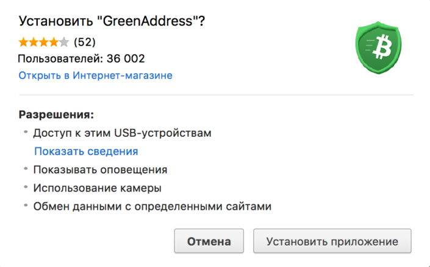Image resolution: width=430 pixels, height=267 pixels.
Task: Click the third gold rating star
Action: click(x=43, y=42)
